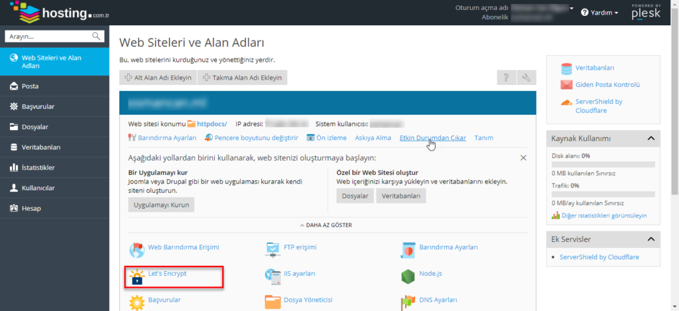The image size is (679, 311).
Task: Open Kullanıcılar in the sidebar
Action: (x=54, y=188)
